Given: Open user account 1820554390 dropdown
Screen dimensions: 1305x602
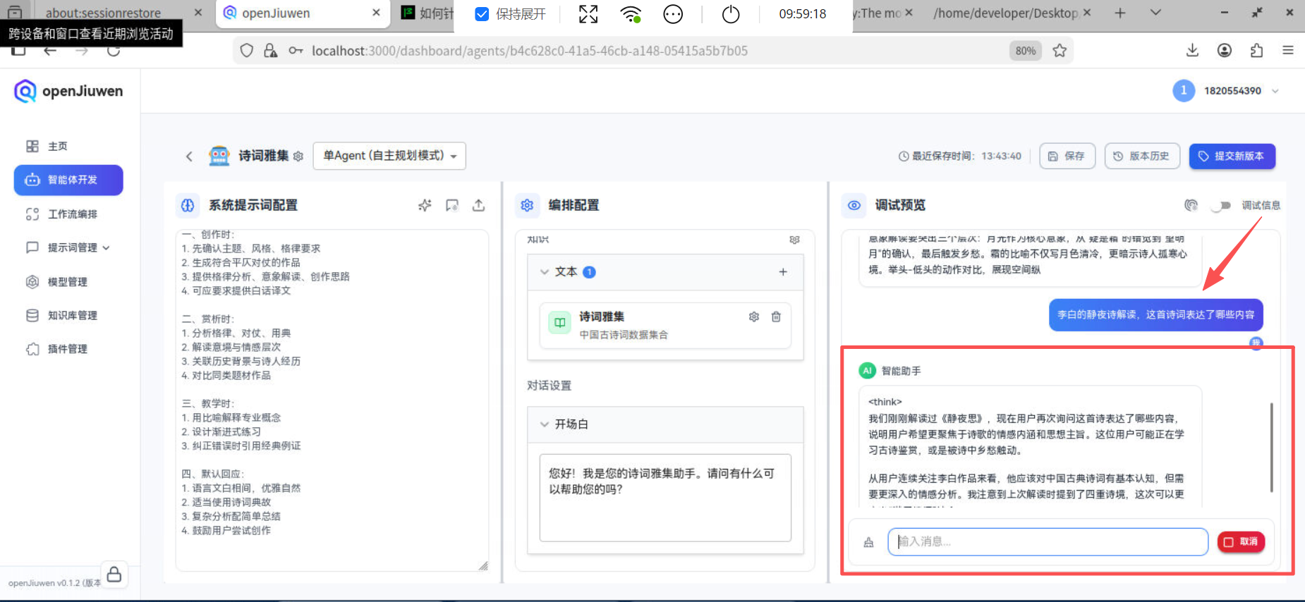Looking at the screenshot, I should 1226,90.
